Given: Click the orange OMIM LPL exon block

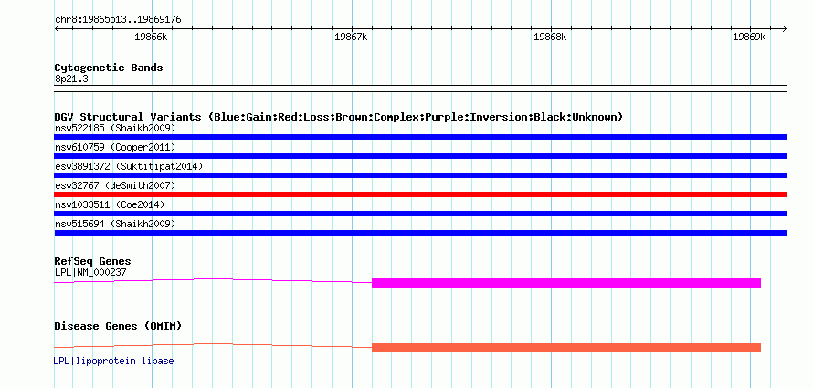Looking at the screenshot, I should point(566,348).
